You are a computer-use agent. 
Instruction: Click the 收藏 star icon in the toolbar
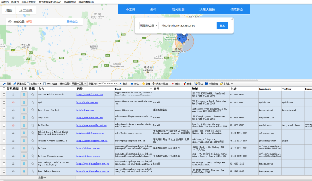[143, 83]
